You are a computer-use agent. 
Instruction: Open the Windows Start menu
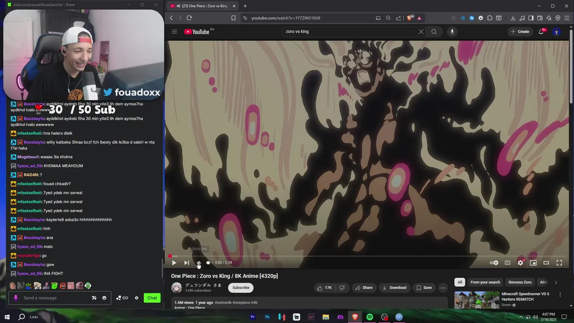(7, 317)
